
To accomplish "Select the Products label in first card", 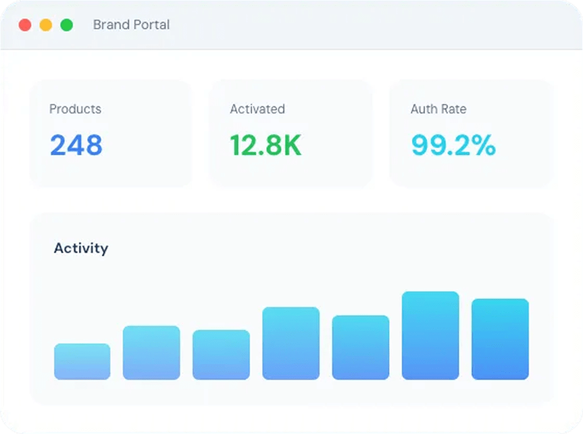I will click(x=75, y=109).
